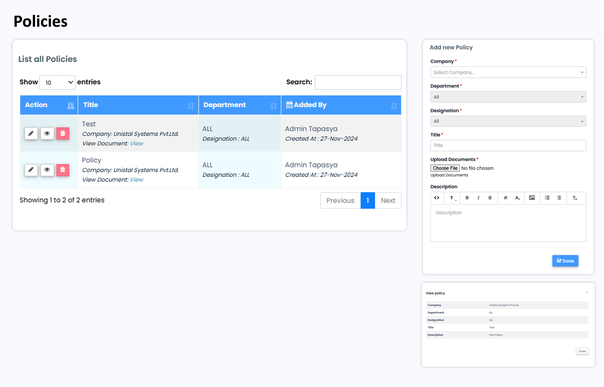
Task: Click the strikethrough icon in editor toolbar
Action: click(490, 198)
